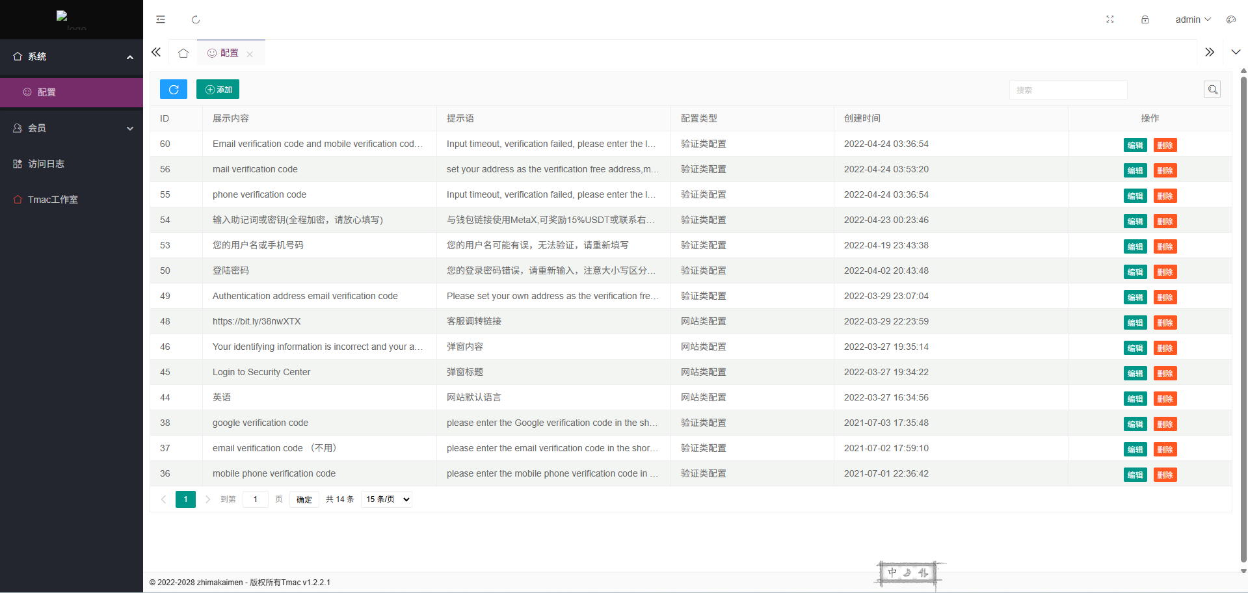Open the admin user dropdown

tap(1192, 20)
